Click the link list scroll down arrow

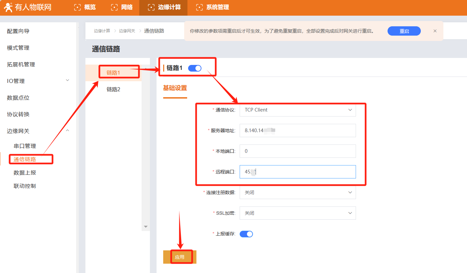[x=145, y=226]
